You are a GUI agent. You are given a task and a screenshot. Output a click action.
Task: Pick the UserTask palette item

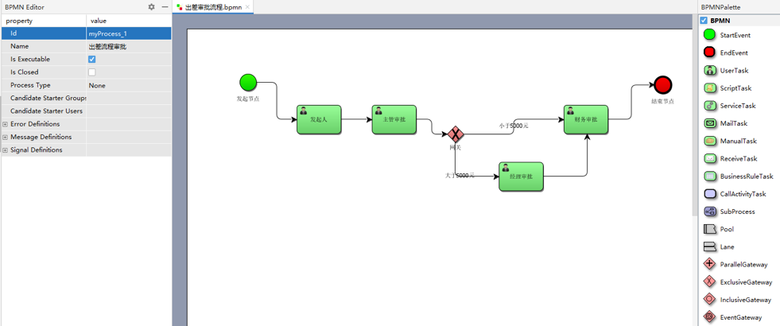(710, 70)
